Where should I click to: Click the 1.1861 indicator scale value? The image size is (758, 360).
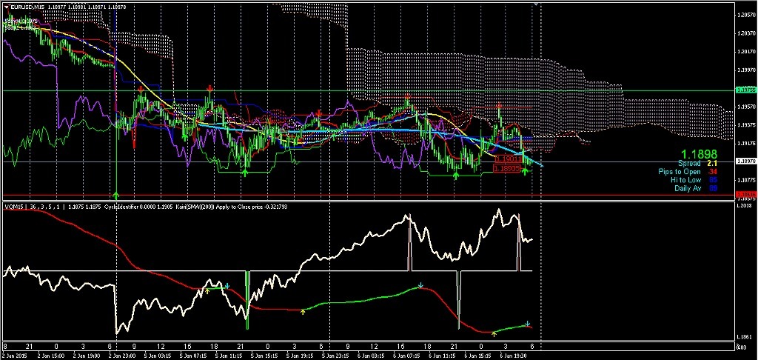click(x=743, y=336)
